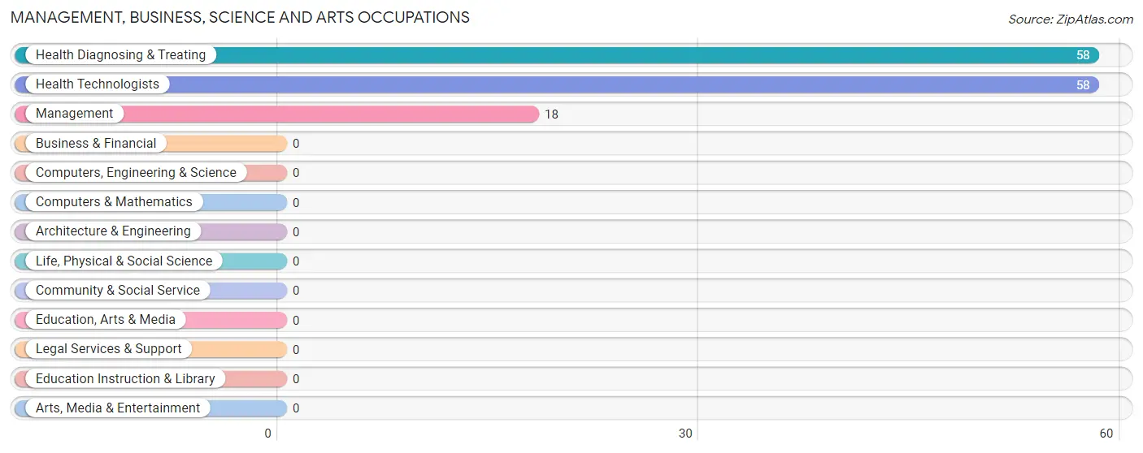Select Education Instruction & Library bar

[150, 379]
